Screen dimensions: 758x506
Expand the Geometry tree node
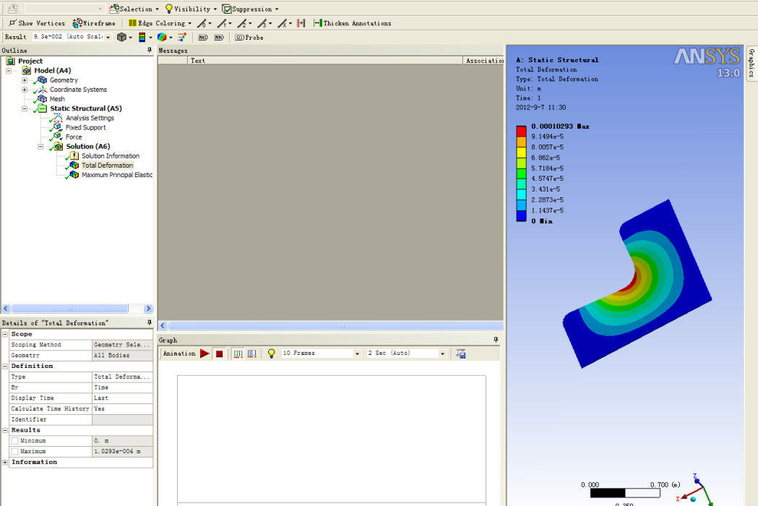tap(24, 80)
